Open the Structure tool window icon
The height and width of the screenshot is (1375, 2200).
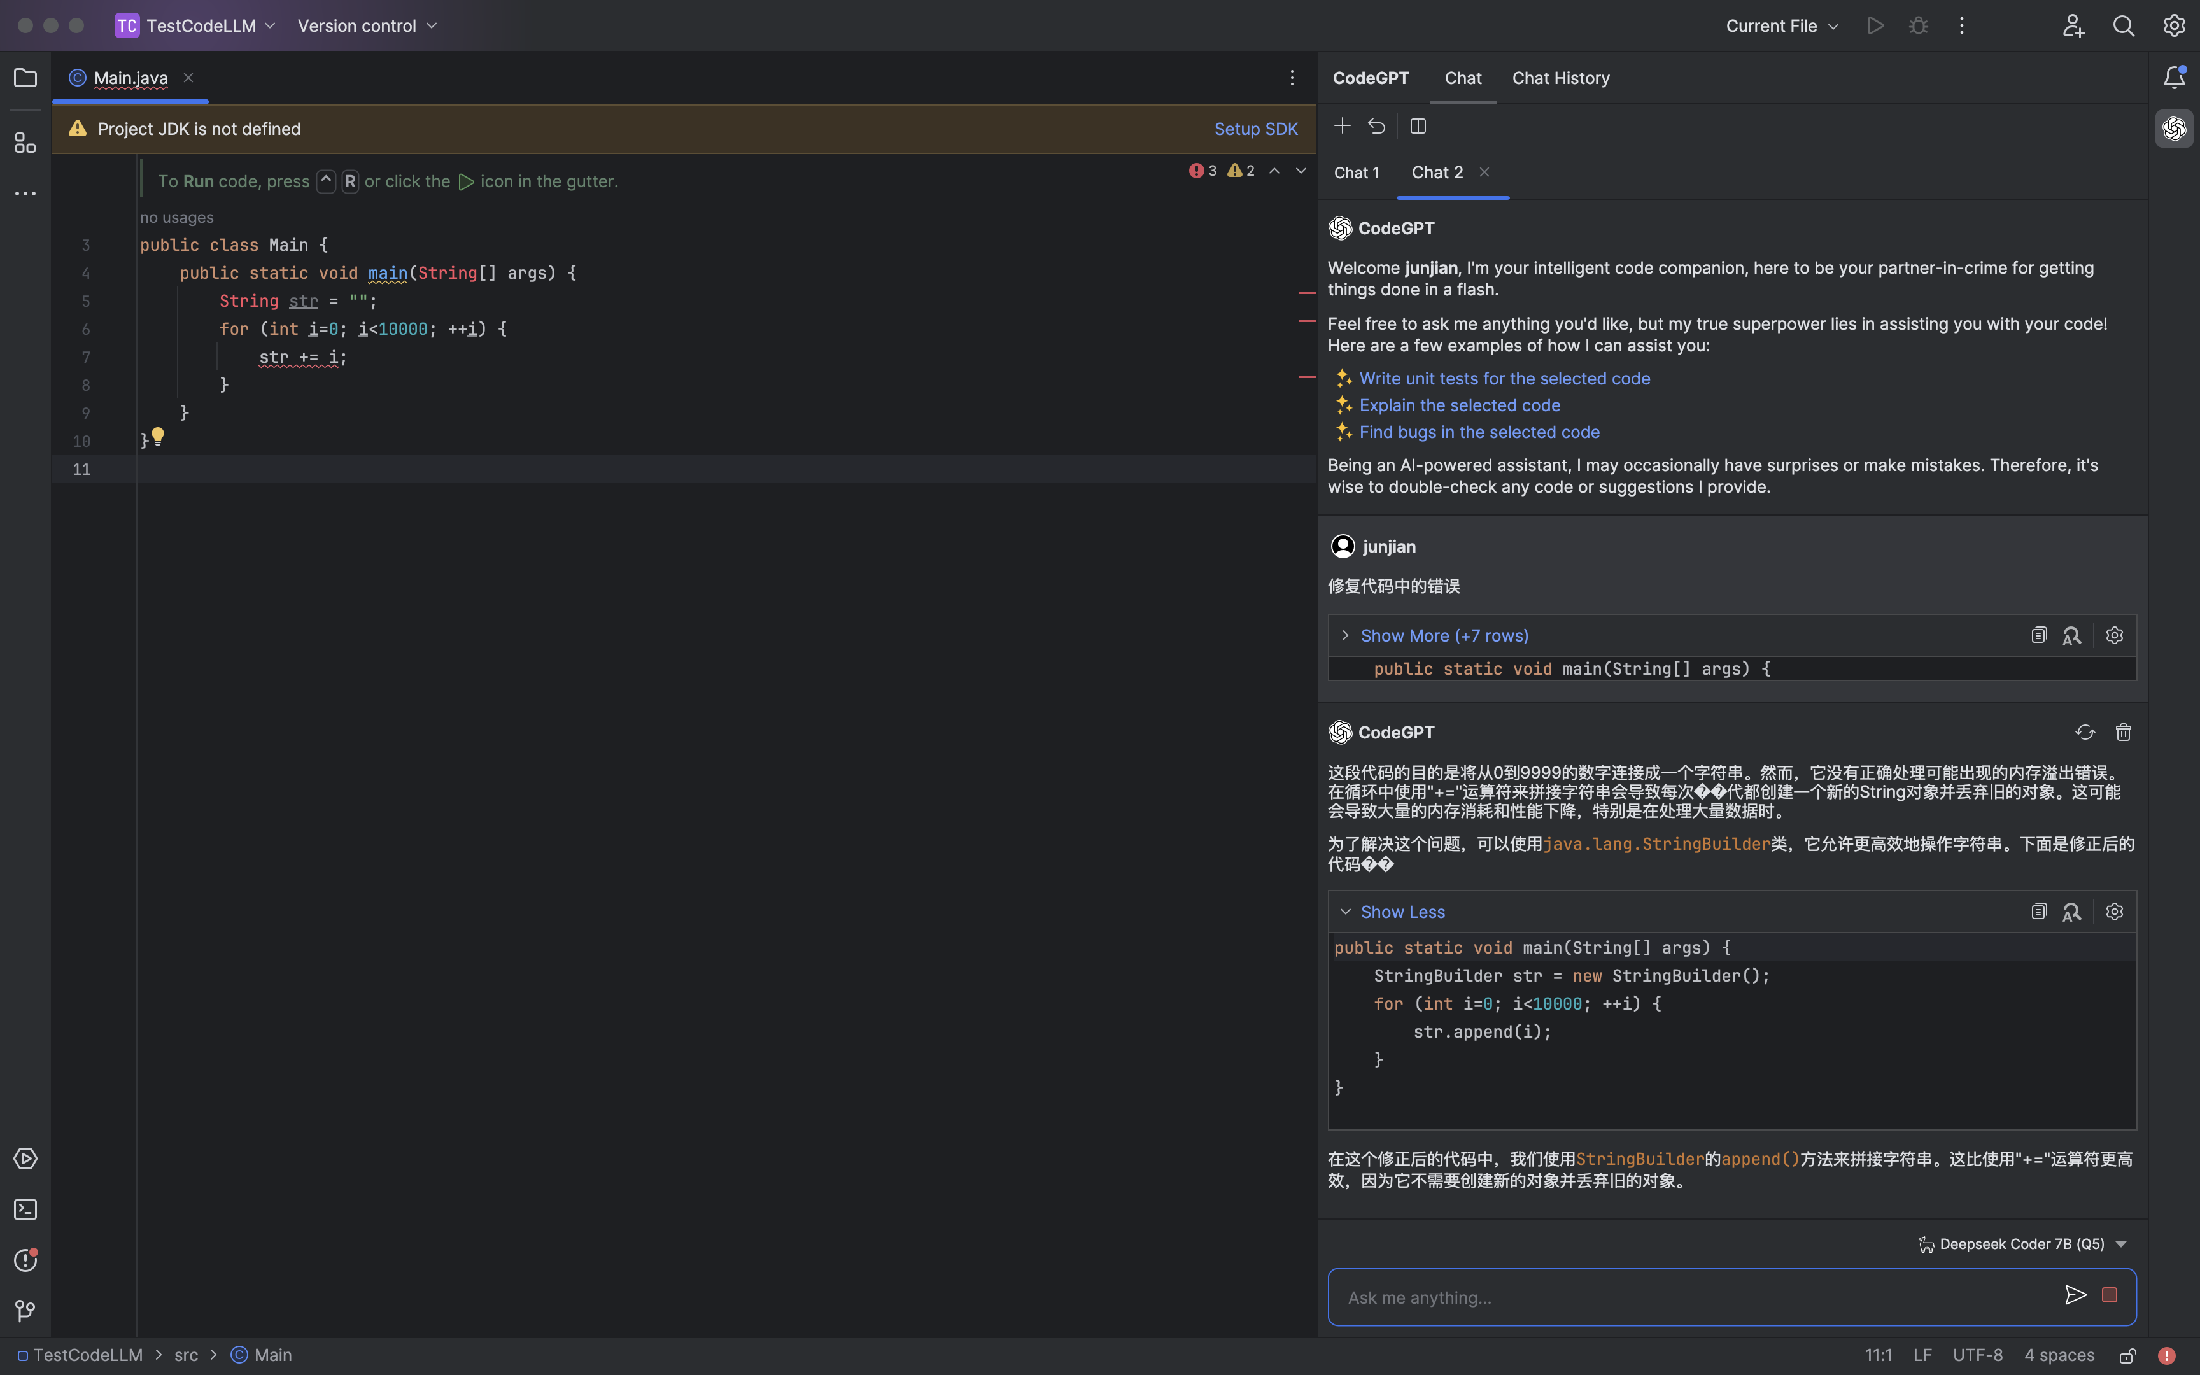click(25, 143)
